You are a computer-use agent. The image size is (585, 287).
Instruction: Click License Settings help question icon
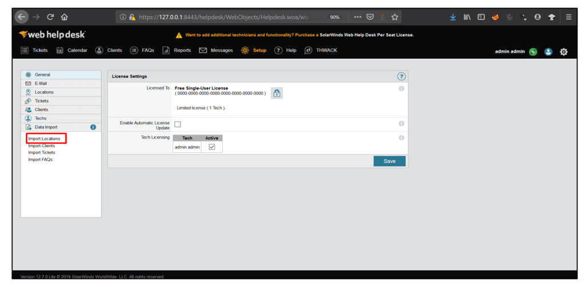click(402, 76)
